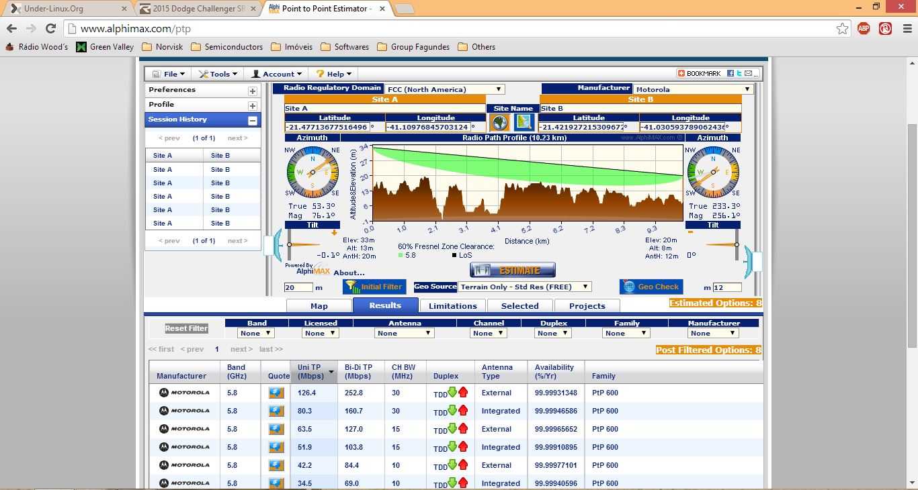
Task: Click the quote icon for the 126.4 Mbps row
Action: pos(276,393)
